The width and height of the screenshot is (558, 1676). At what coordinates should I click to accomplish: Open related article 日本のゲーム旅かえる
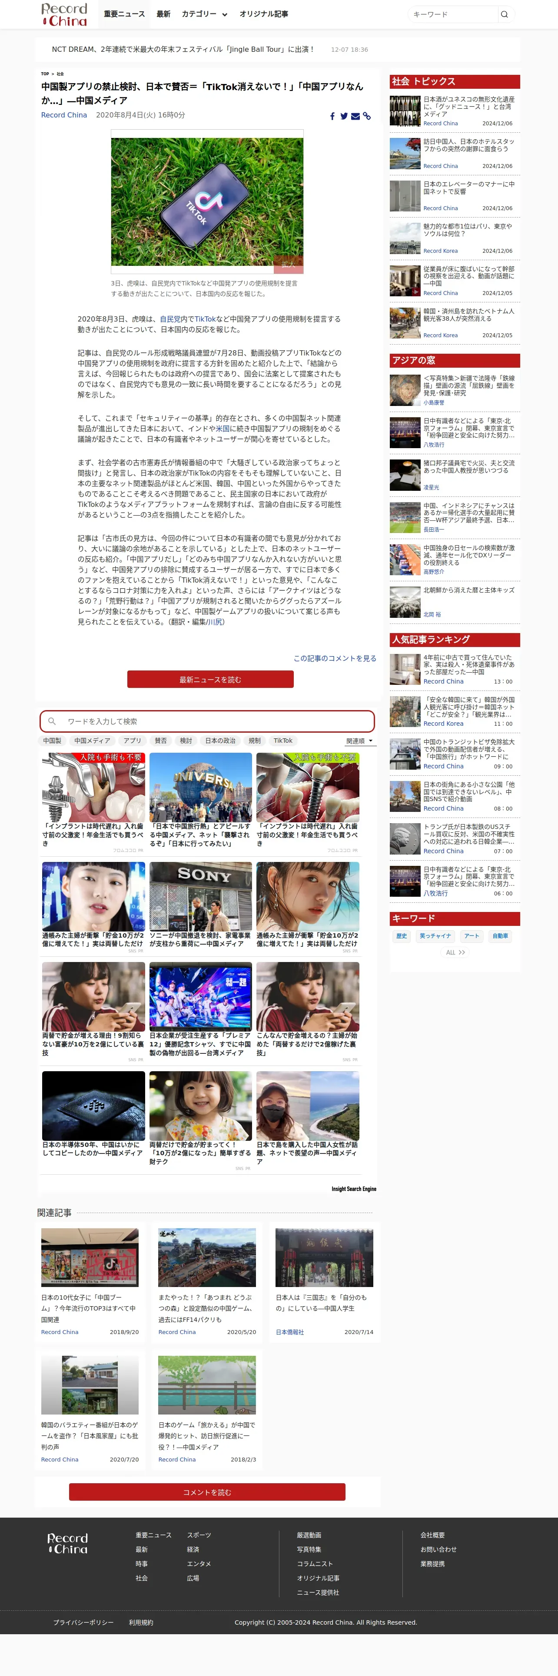click(x=206, y=1436)
